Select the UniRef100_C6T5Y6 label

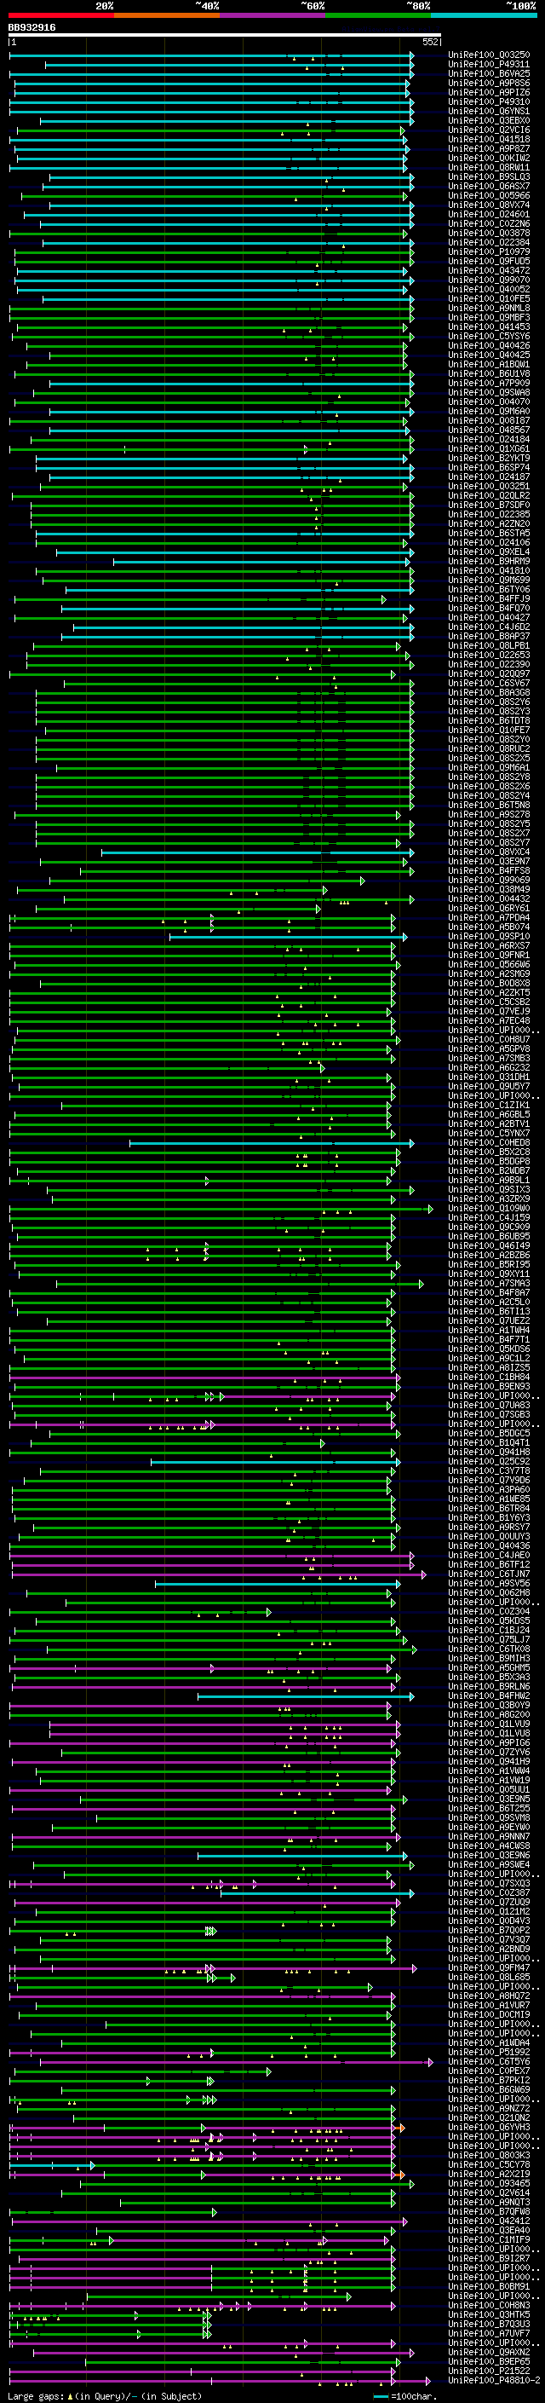coord(489,2061)
